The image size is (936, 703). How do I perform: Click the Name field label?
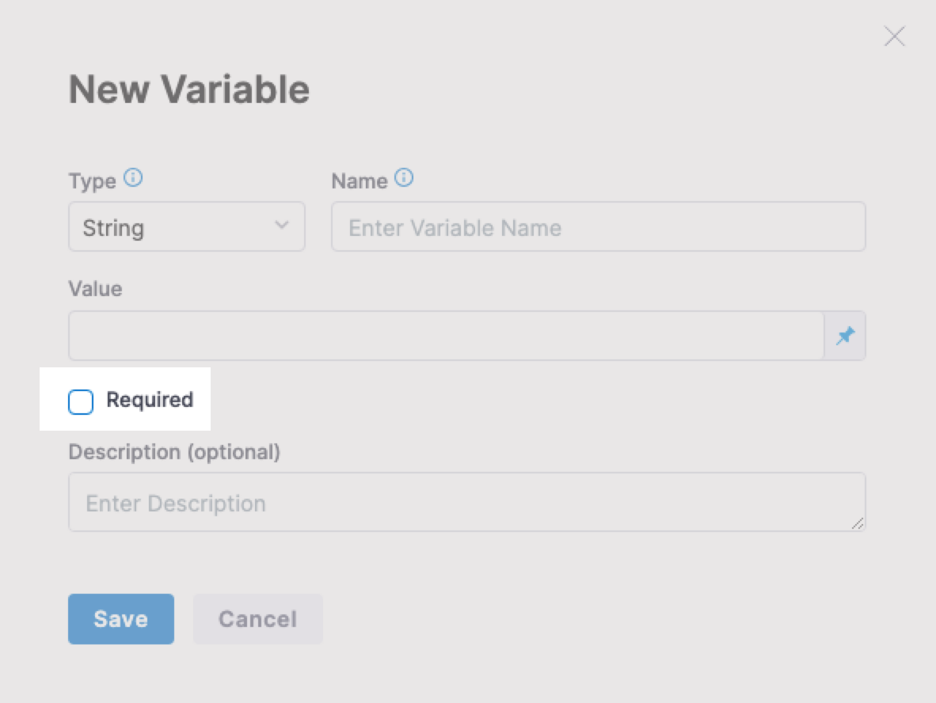point(359,181)
